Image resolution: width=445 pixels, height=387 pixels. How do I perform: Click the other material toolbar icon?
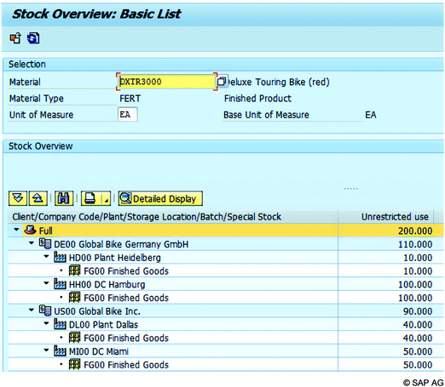coord(15,37)
